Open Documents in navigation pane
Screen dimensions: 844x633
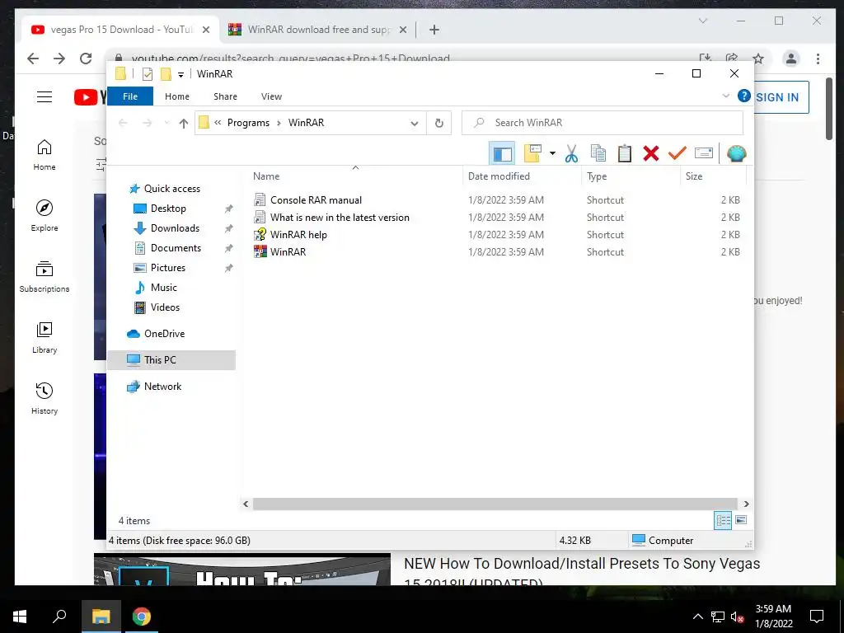[x=176, y=248]
